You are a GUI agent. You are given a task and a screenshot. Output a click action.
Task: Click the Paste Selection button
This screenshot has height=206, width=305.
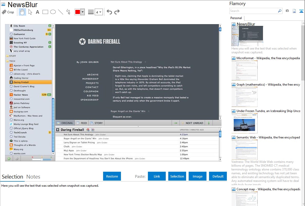click(177, 176)
